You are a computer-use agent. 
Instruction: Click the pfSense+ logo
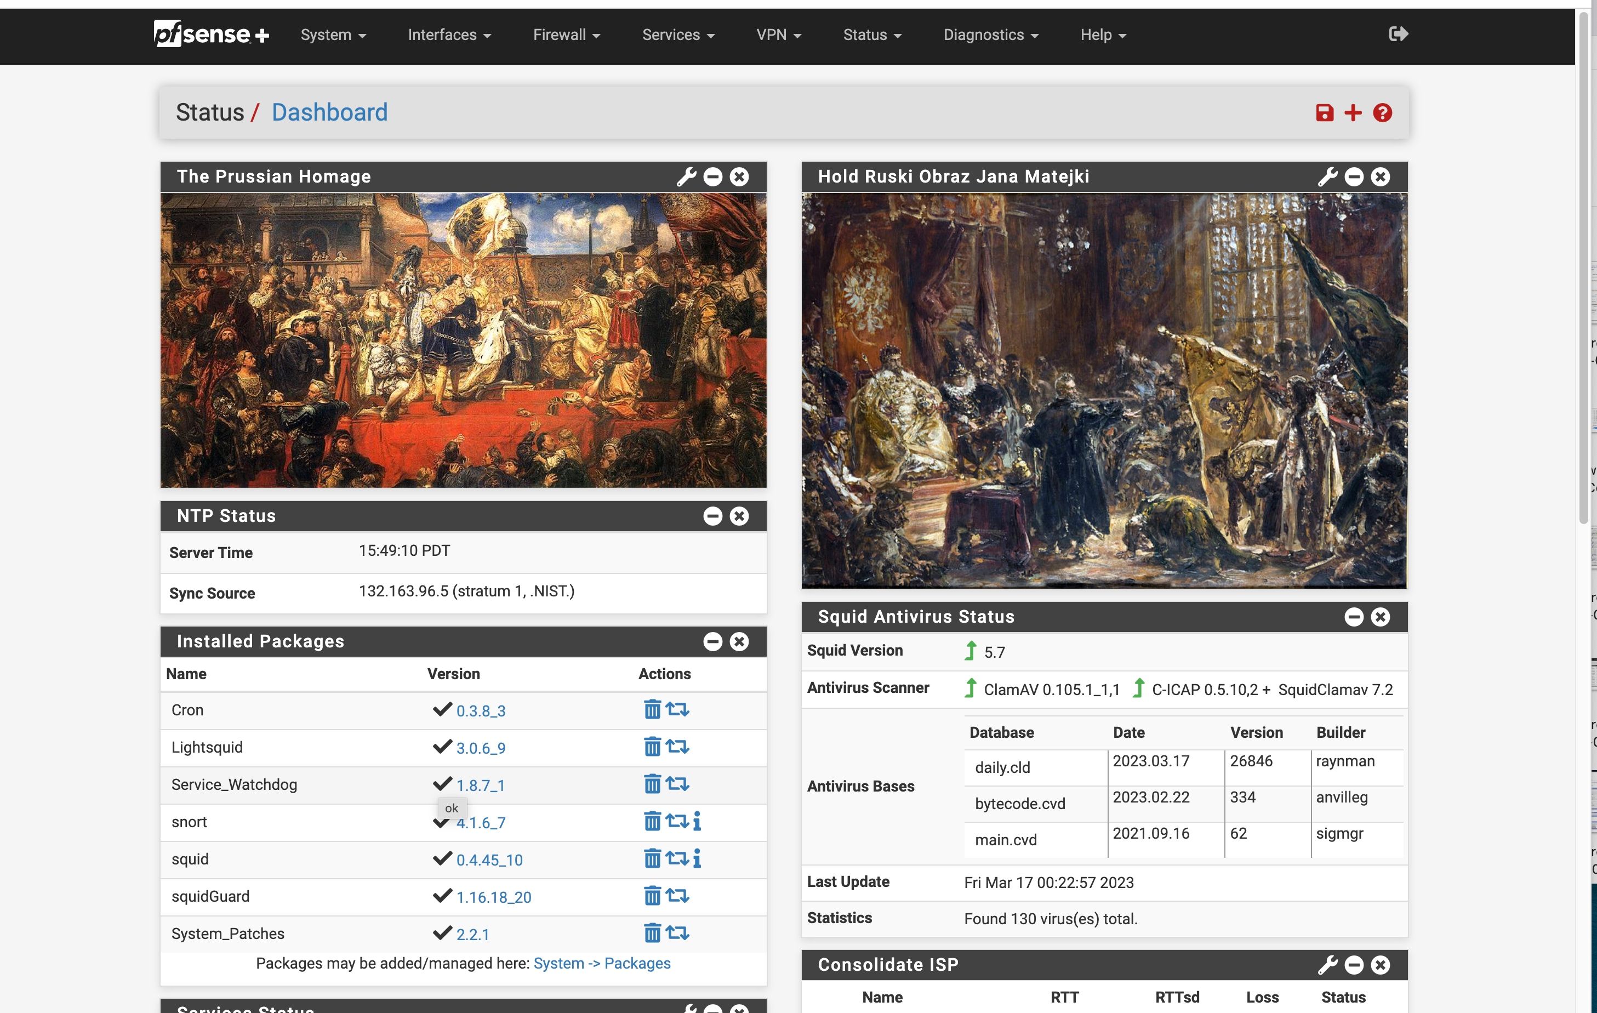[211, 34]
